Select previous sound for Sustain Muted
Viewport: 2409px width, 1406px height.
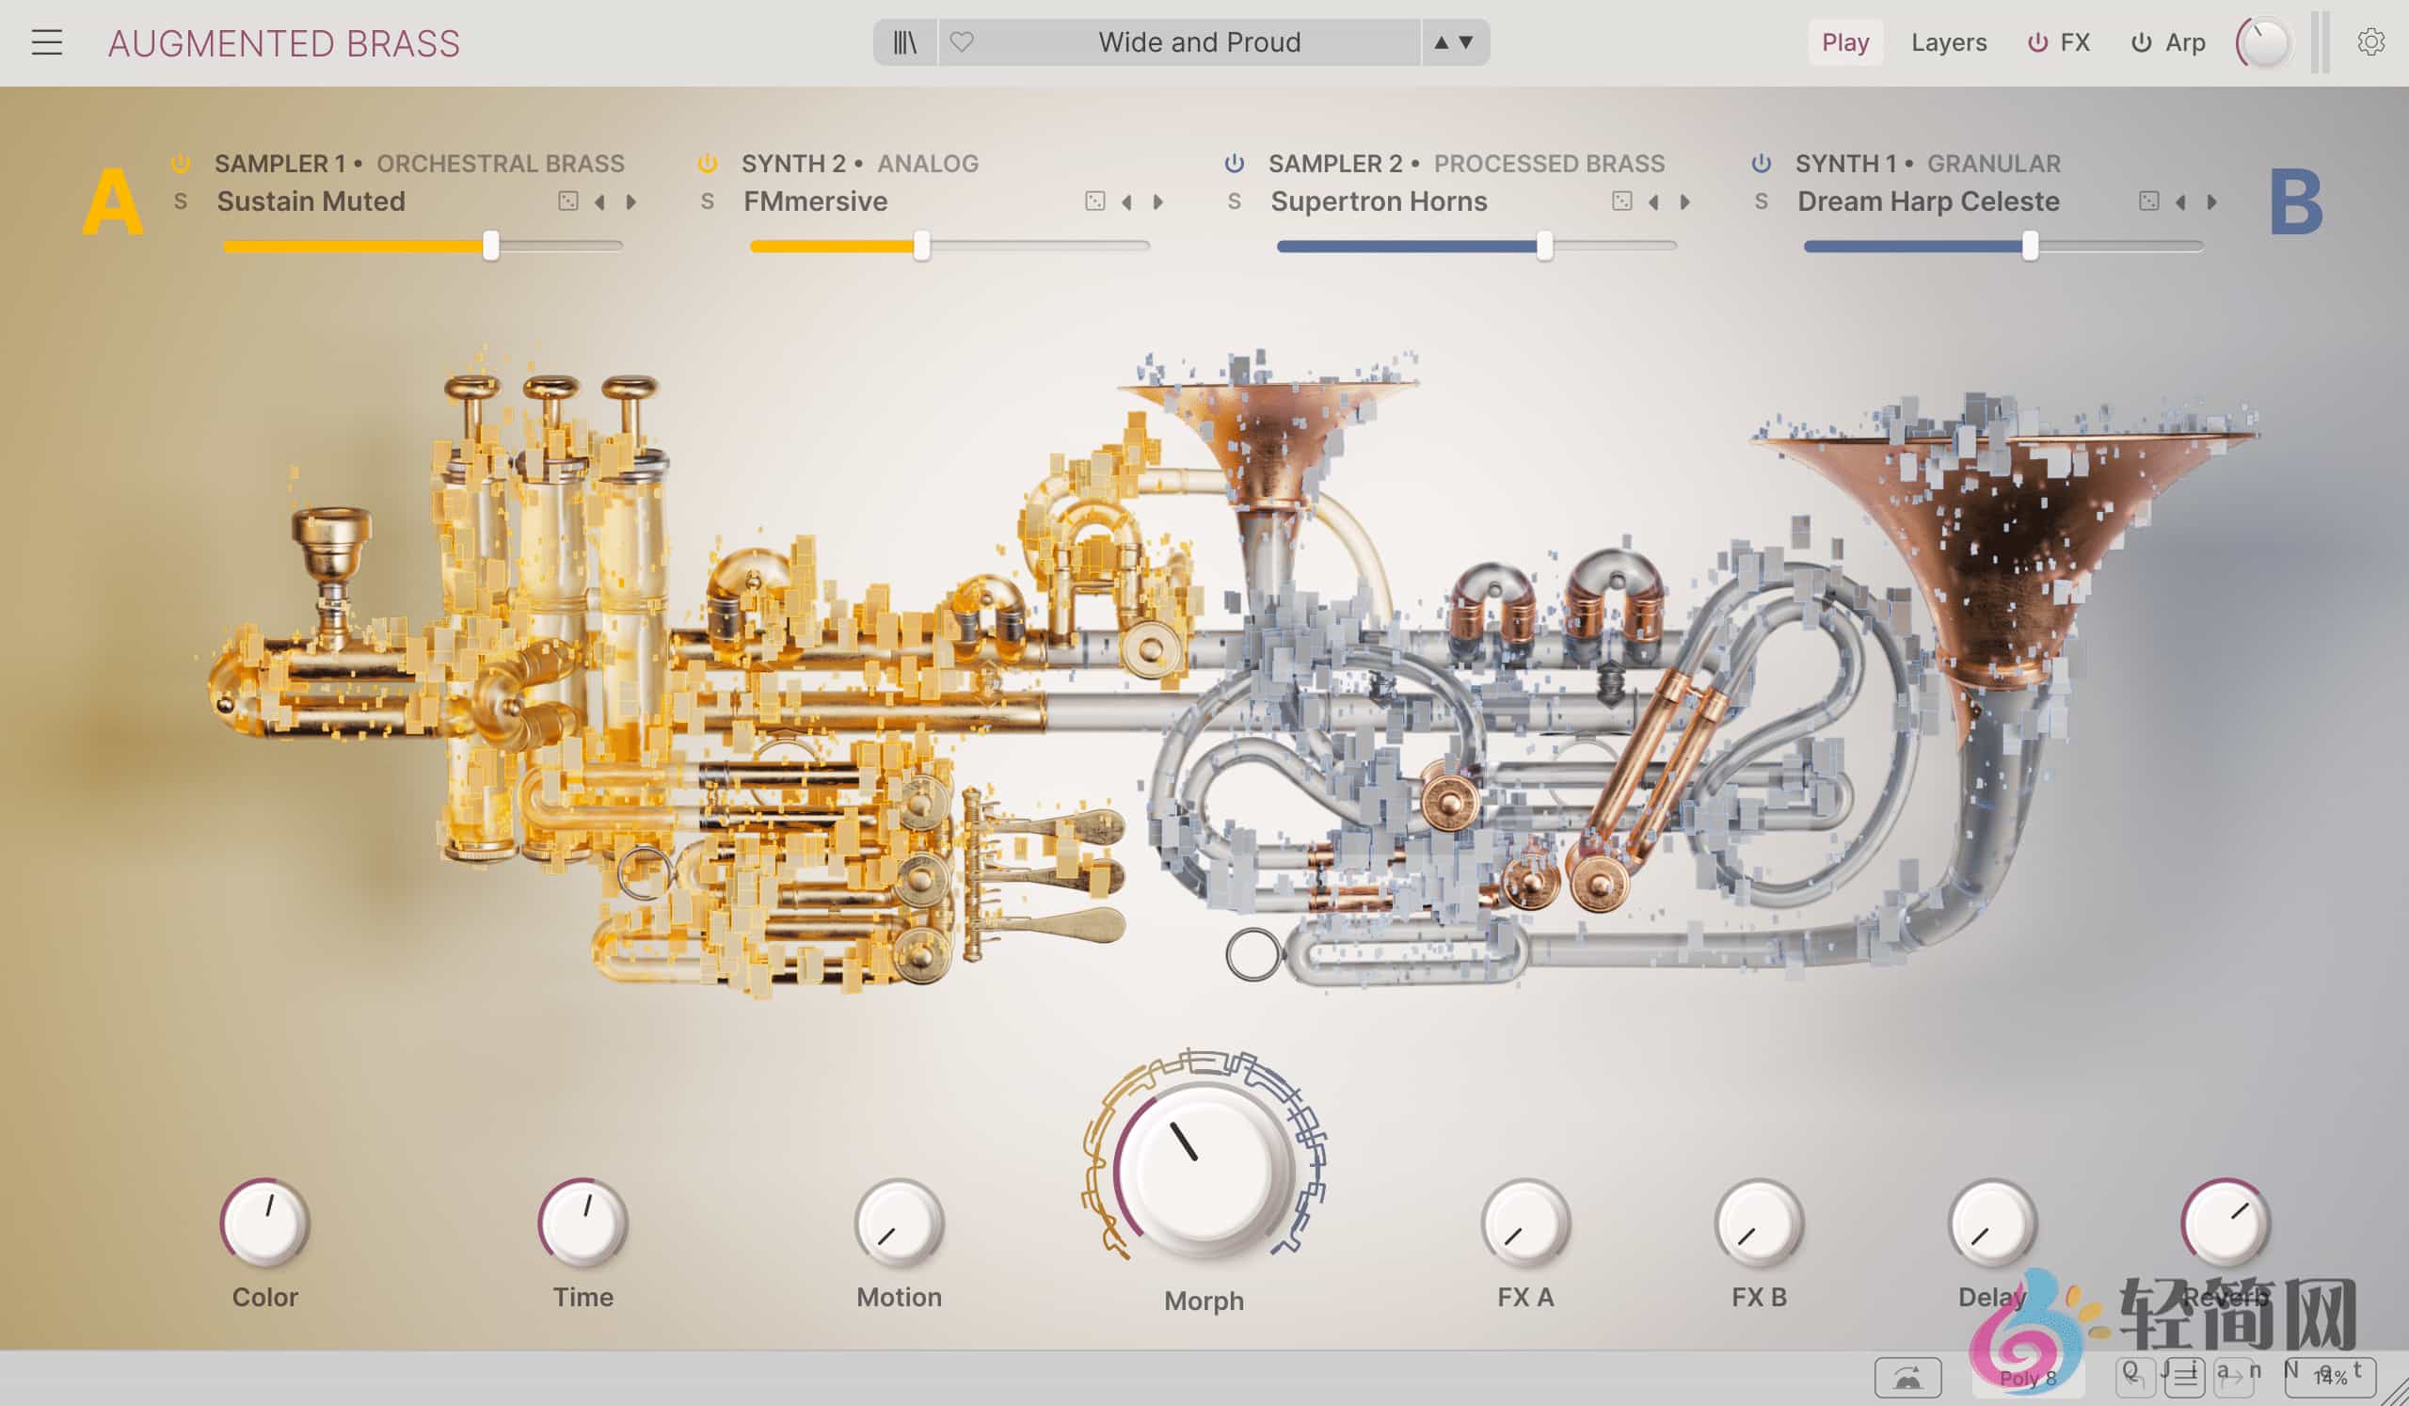tap(602, 201)
